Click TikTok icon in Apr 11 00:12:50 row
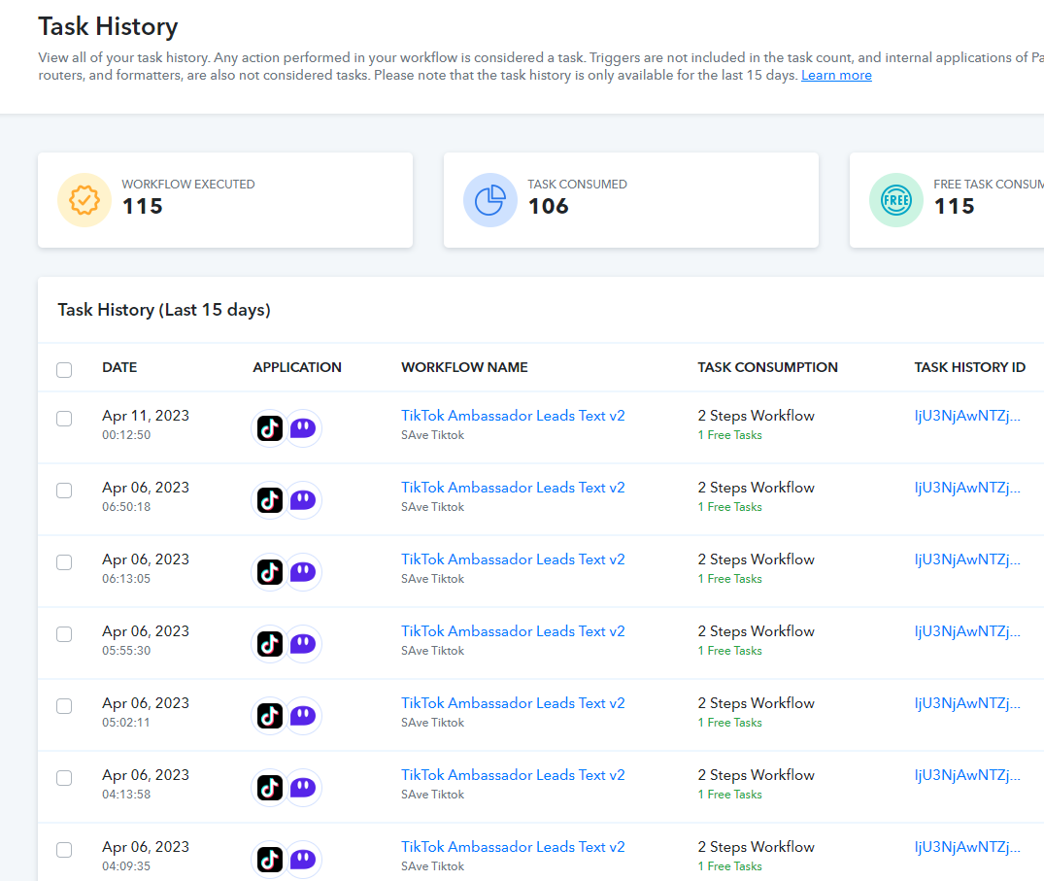The height and width of the screenshot is (881, 1044). 270,428
